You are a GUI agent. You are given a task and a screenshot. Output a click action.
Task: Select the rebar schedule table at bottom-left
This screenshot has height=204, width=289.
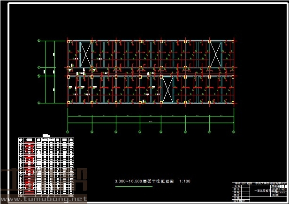[46, 167]
